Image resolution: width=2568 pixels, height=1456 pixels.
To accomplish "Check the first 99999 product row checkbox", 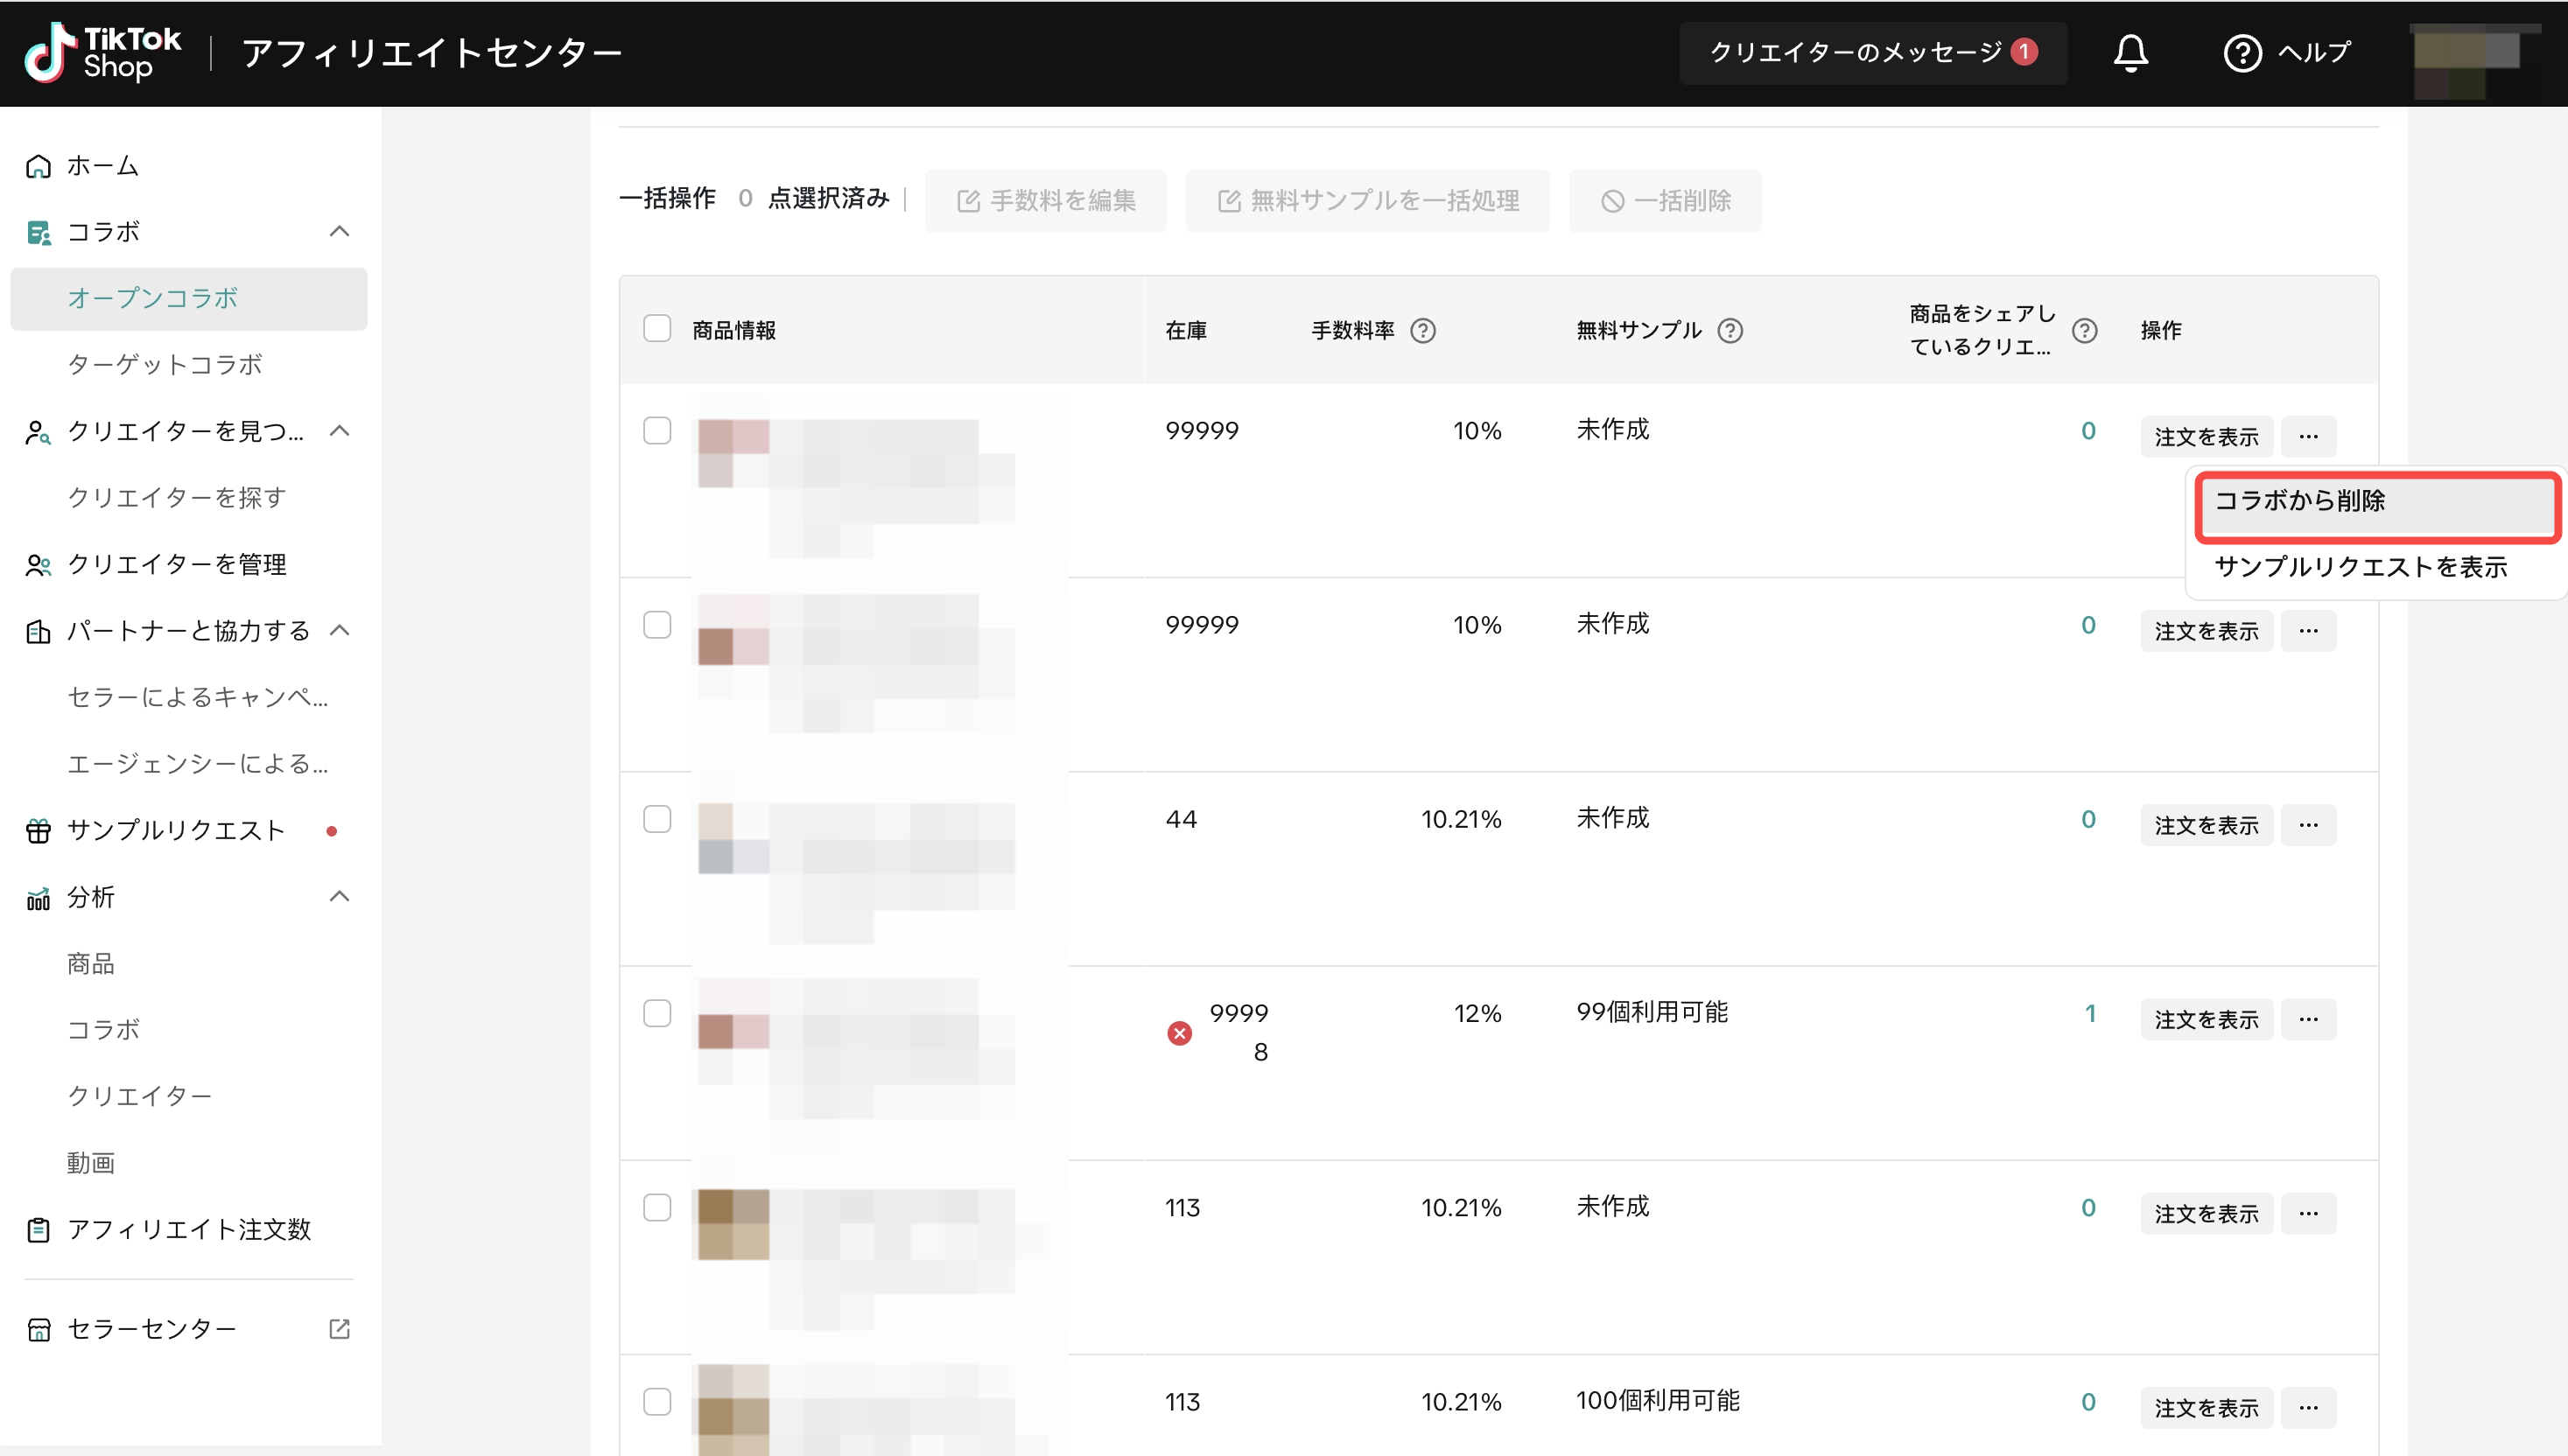I will [x=657, y=431].
